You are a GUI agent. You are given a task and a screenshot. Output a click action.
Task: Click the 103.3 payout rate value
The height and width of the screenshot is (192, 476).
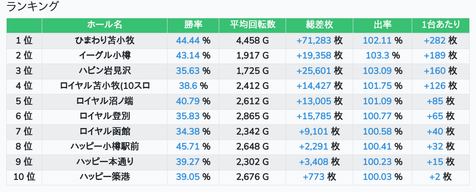(377, 56)
